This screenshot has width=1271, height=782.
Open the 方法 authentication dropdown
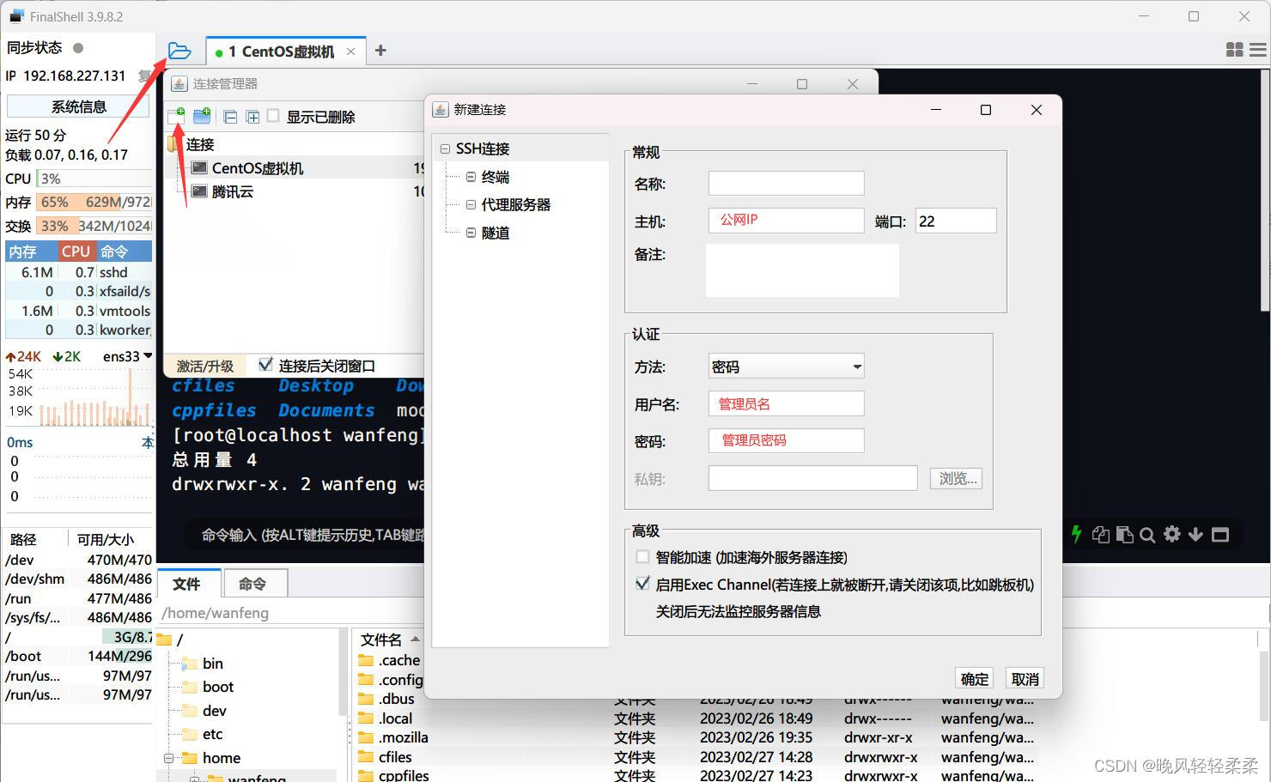point(786,367)
